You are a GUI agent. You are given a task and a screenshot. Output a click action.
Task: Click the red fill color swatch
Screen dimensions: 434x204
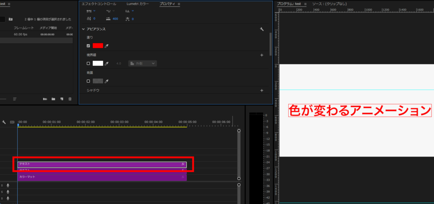click(98, 46)
